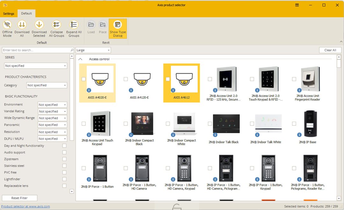Select the Default ribbon tab
This screenshot has width=344, height=210.
click(26, 13)
